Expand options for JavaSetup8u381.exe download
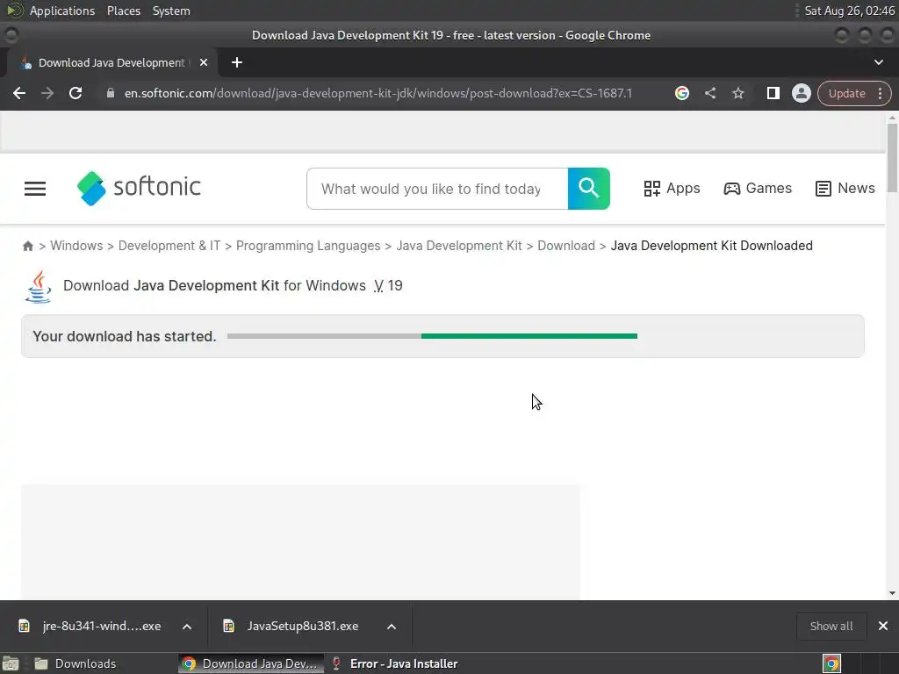The width and height of the screenshot is (899, 674). (392, 627)
